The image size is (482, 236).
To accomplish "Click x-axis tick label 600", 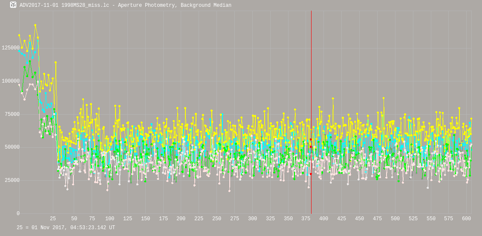I will 466,219.
